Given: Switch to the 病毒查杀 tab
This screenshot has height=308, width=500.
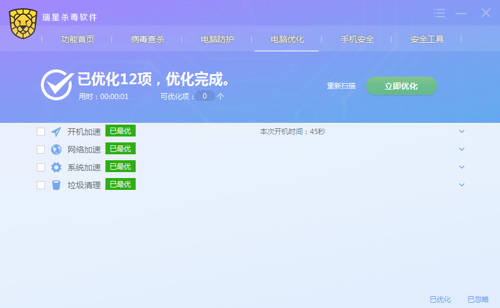Looking at the screenshot, I should [x=148, y=40].
